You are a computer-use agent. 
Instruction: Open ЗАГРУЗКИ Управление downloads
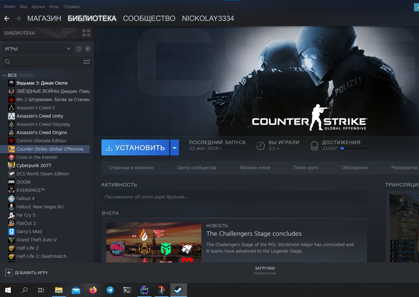tap(264, 271)
